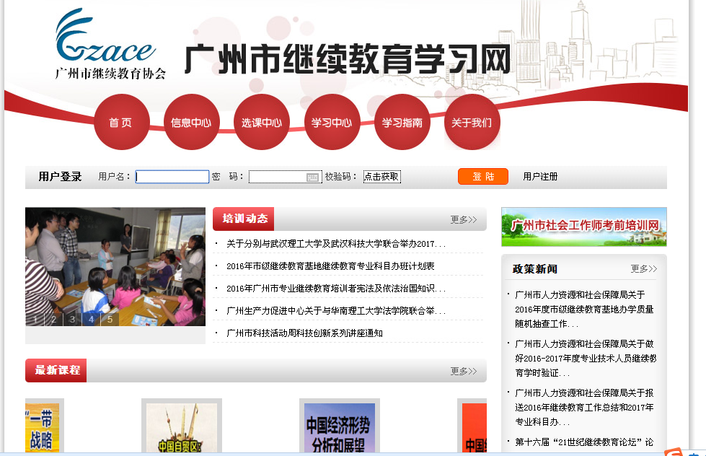Screen dimensions: 706x456
Task: Click the soft keyboard icon in password field
Action: [312, 177]
